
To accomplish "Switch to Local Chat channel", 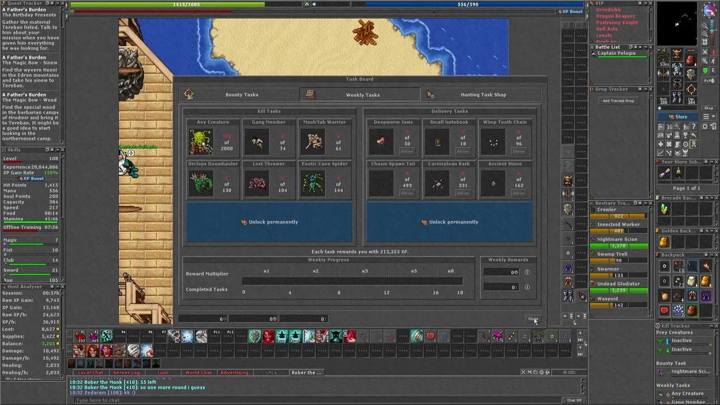I will 91,372.
